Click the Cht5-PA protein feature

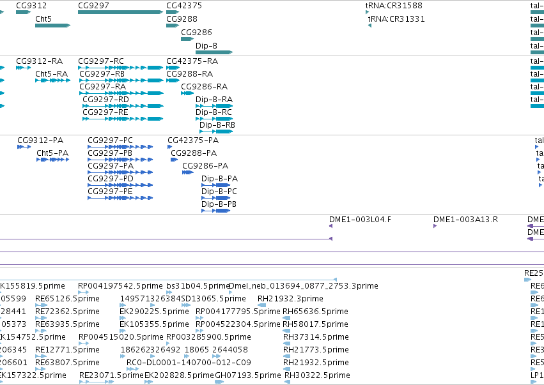coord(52,160)
